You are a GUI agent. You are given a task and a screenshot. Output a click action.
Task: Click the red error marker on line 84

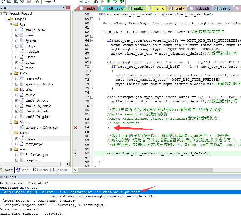coord(76,128)
